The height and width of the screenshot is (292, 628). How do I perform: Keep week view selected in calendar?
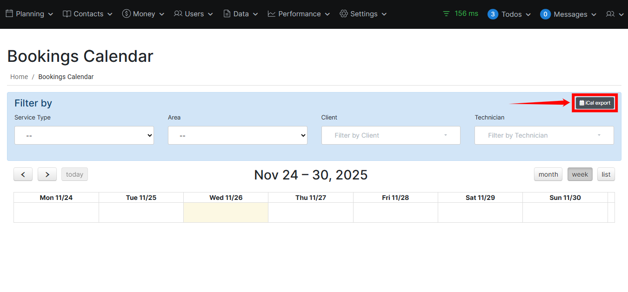pyautogui.click(x=580, y=174)
